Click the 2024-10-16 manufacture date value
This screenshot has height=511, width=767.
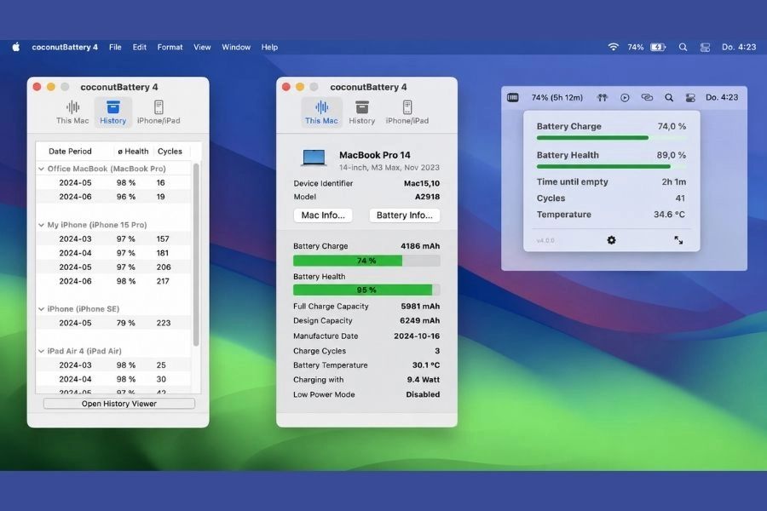[417, 336]
